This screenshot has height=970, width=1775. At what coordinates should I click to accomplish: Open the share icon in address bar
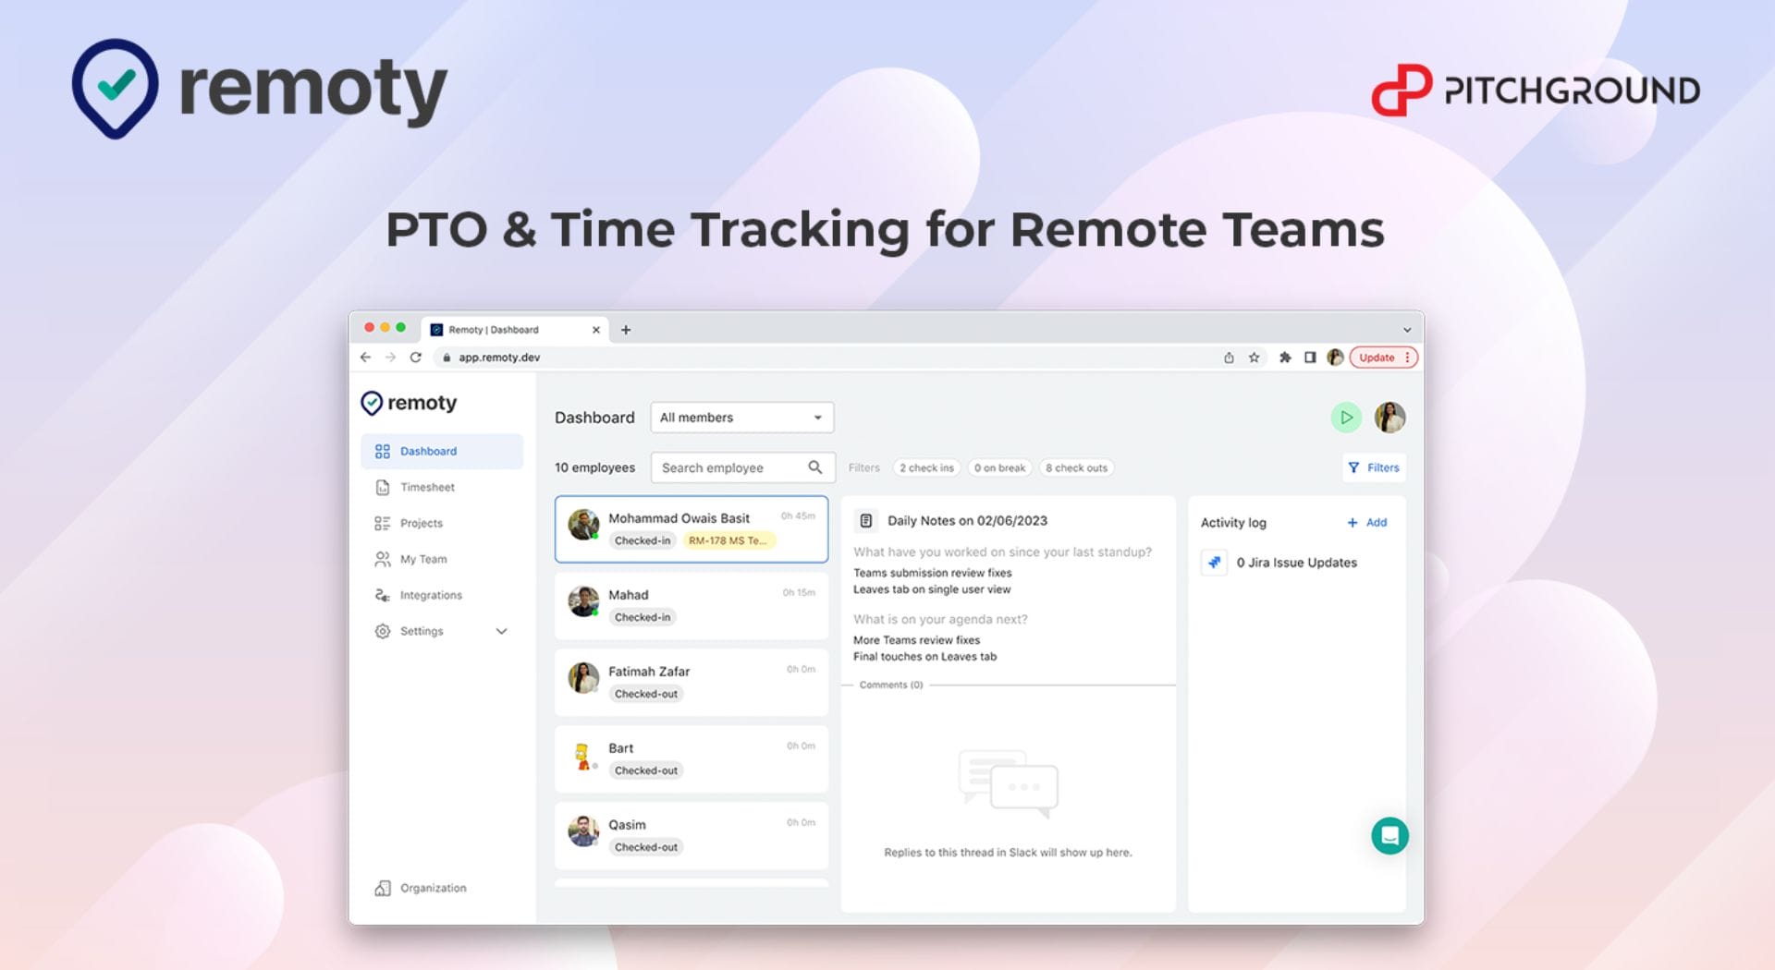[x=1229, y=358]
